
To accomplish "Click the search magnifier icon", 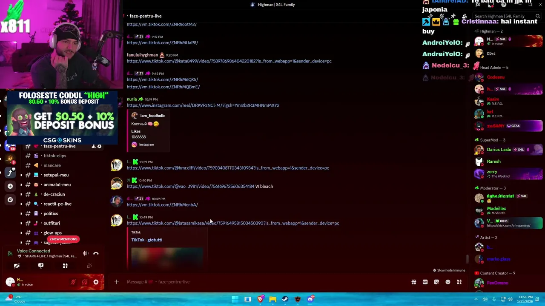I will pos(538,16).
